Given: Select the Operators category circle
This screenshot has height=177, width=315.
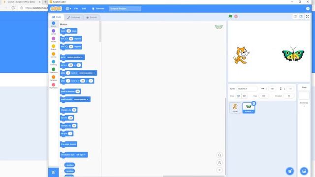Looking at the screenshot, I should [x=54, y=69].
